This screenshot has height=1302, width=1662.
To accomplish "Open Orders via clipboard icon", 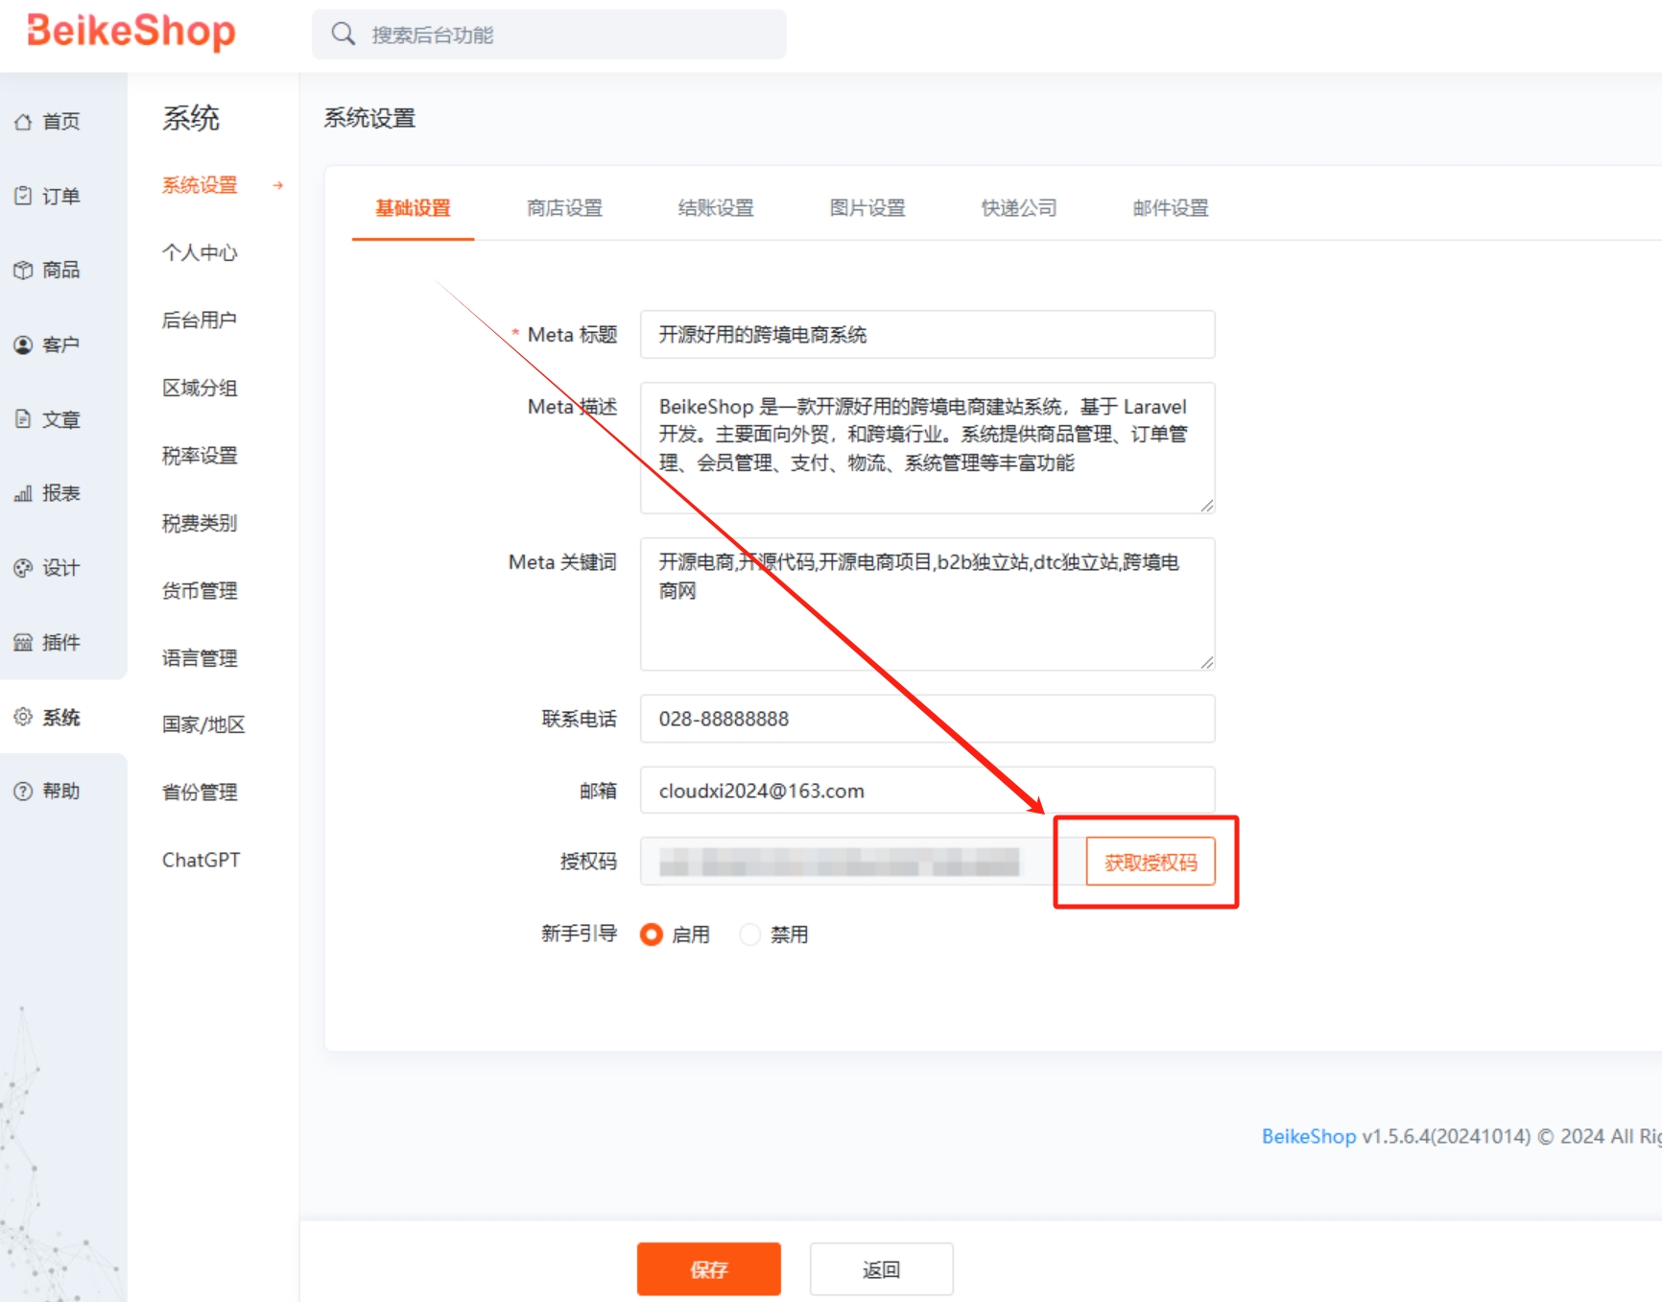I will [23, 196].
